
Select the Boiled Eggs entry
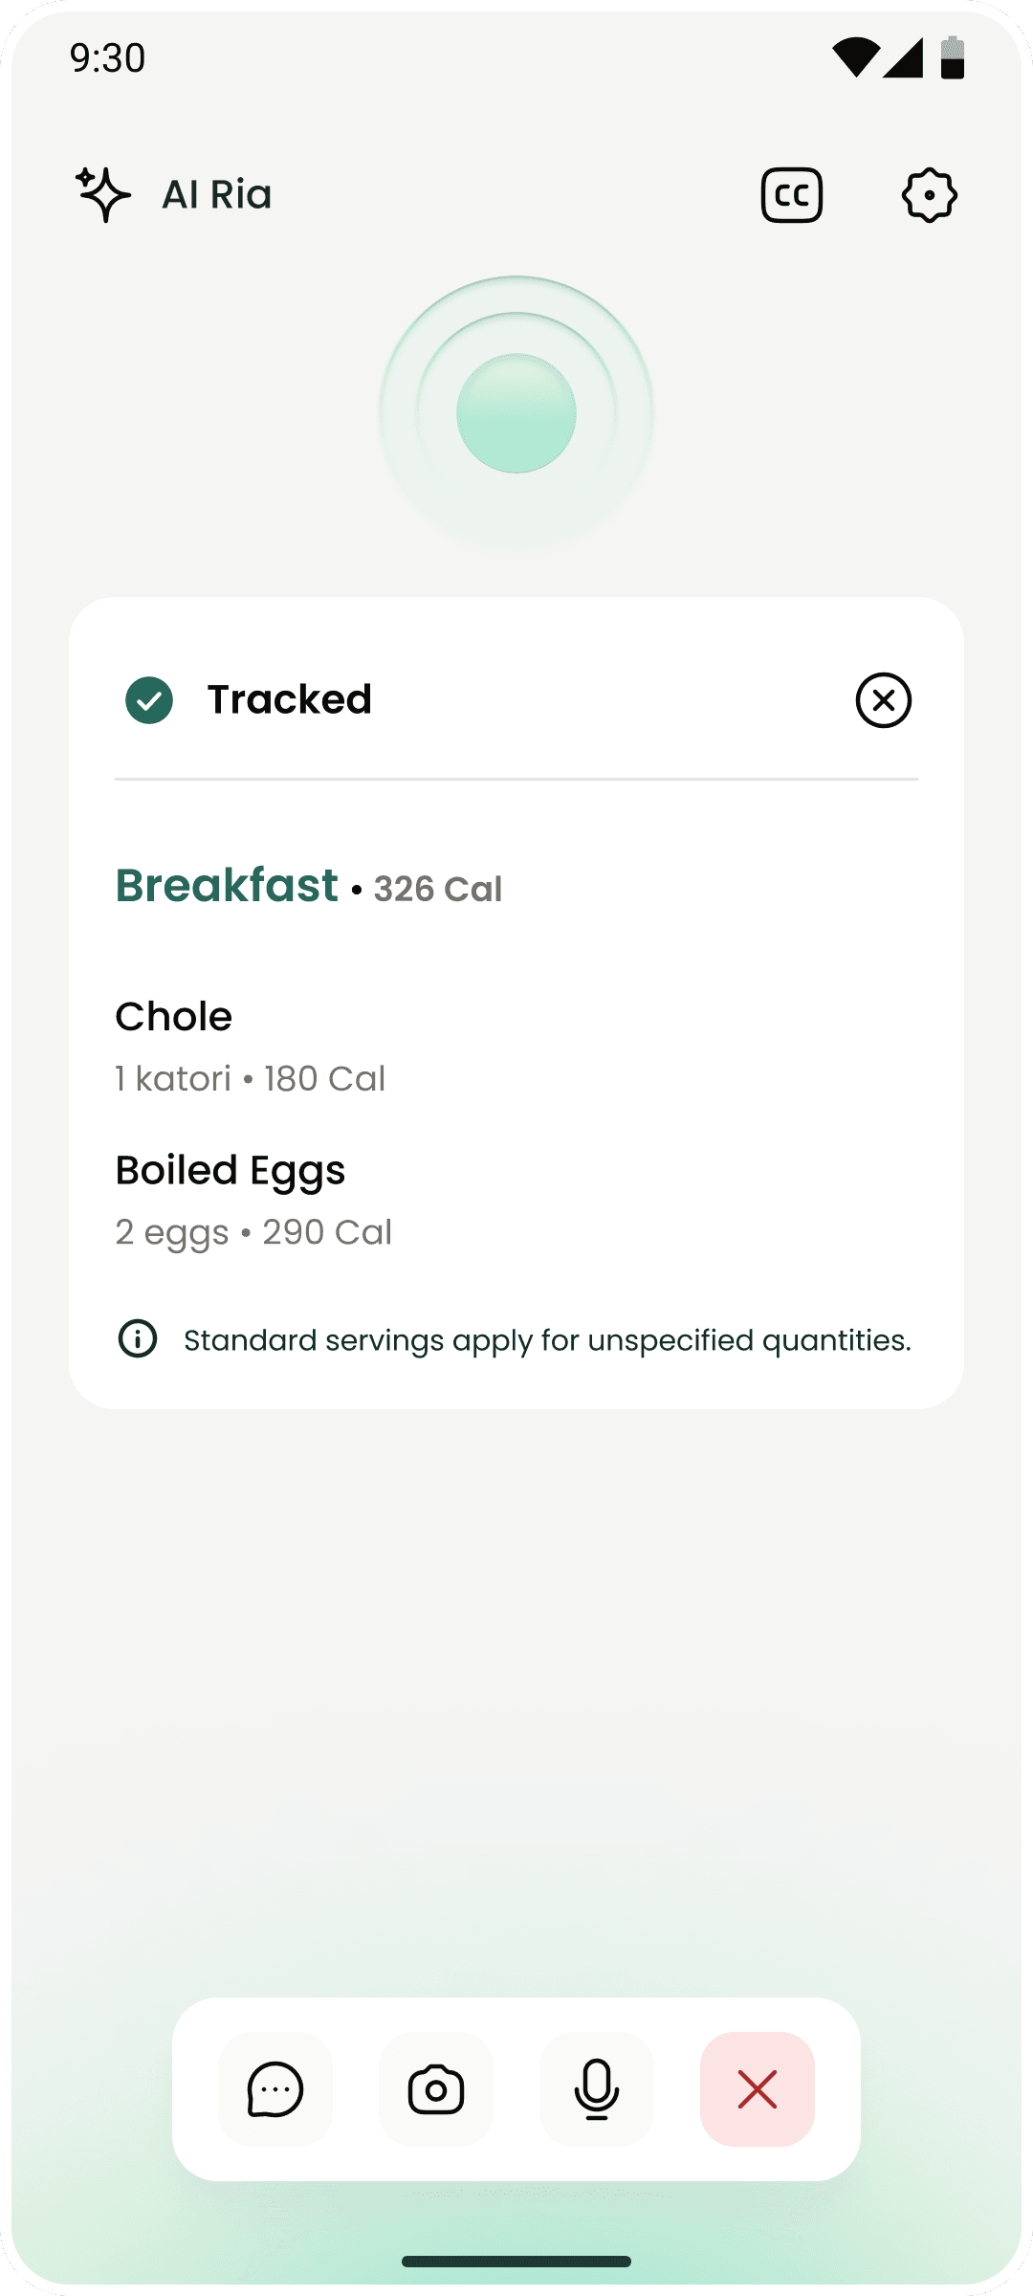point(231,1171)
